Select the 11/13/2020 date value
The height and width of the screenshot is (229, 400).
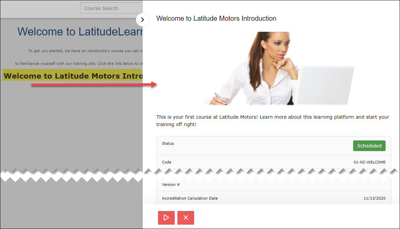pyautogui.click(x=375, y=198)
